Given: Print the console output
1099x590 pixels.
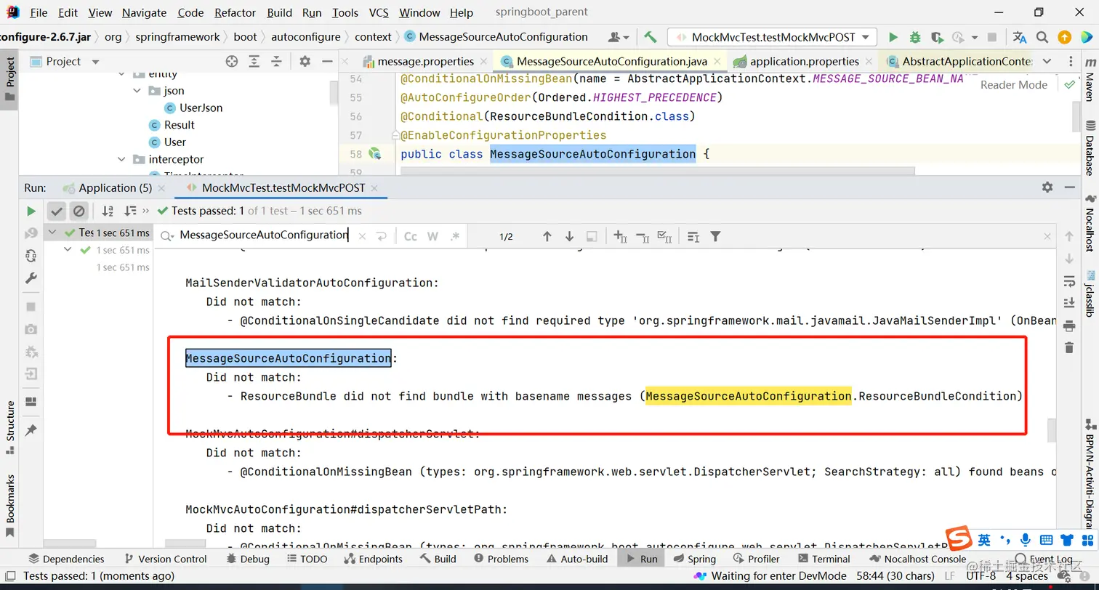Looking at the screenshot, I should coord(1068,325).
